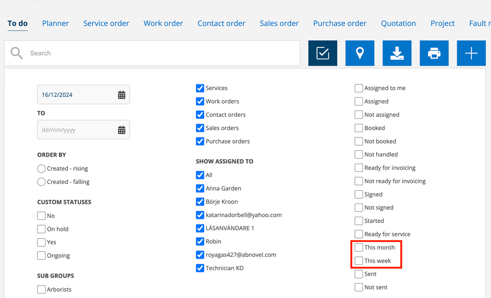Check Assigned to me filter

[x=359, y=88]
